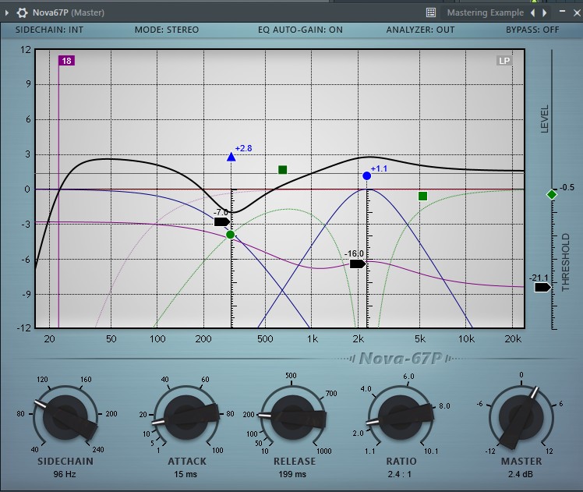Click the RELEASE knob
The height and width of the screenshot is (492, 583).
[293, 417]
